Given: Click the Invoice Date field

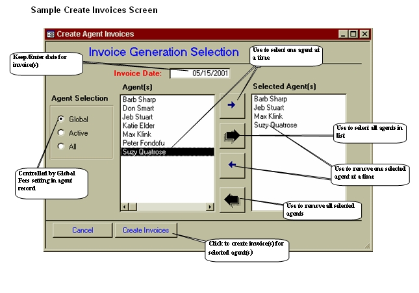Looking at the screenshot, I should coord(199,73).
